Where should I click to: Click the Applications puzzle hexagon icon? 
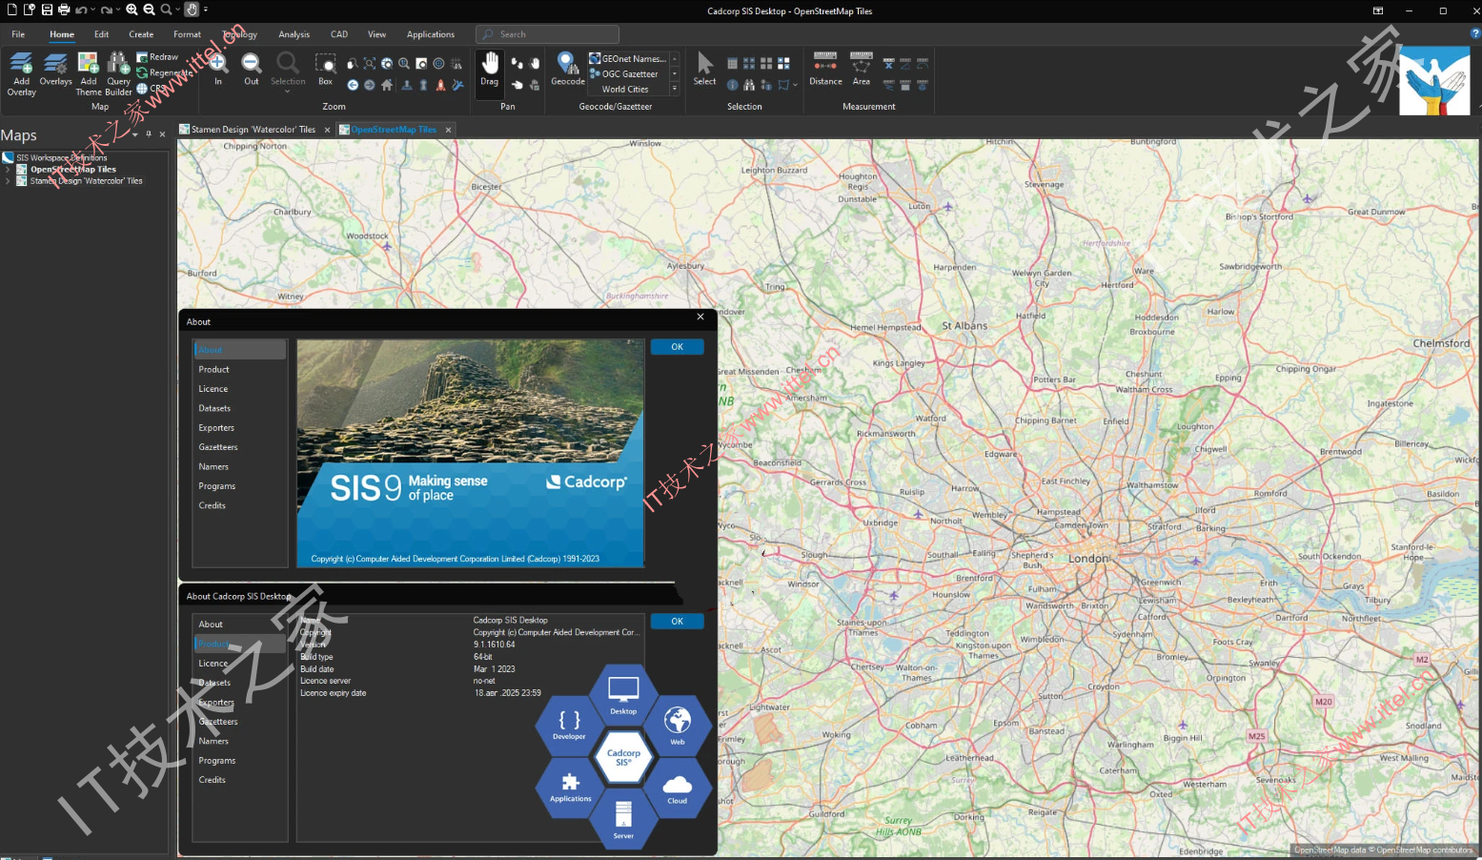(x=570, y=788)
